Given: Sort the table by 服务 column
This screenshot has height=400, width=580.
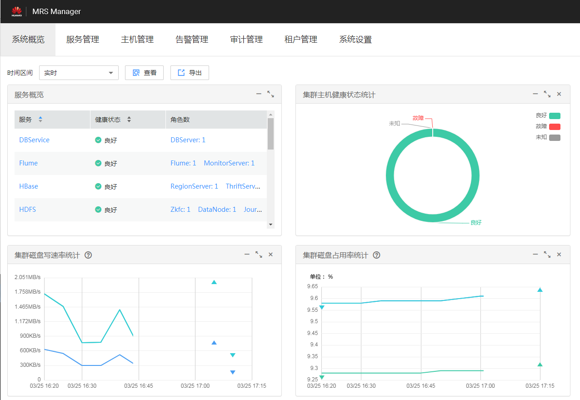Looking at the screenshot, I should pyautogui.click(x=40, y=120).
